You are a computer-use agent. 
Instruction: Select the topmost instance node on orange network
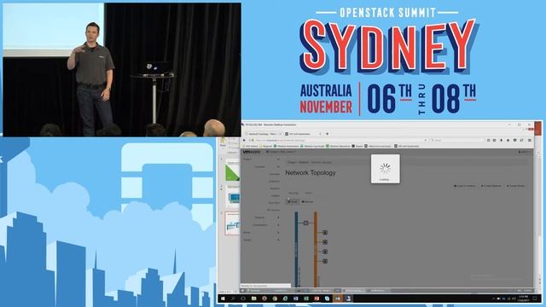coord(325,232)
